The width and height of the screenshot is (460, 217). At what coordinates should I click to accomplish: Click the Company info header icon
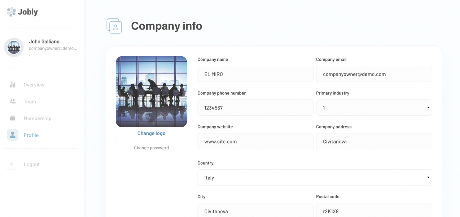[x=114, y=26]
